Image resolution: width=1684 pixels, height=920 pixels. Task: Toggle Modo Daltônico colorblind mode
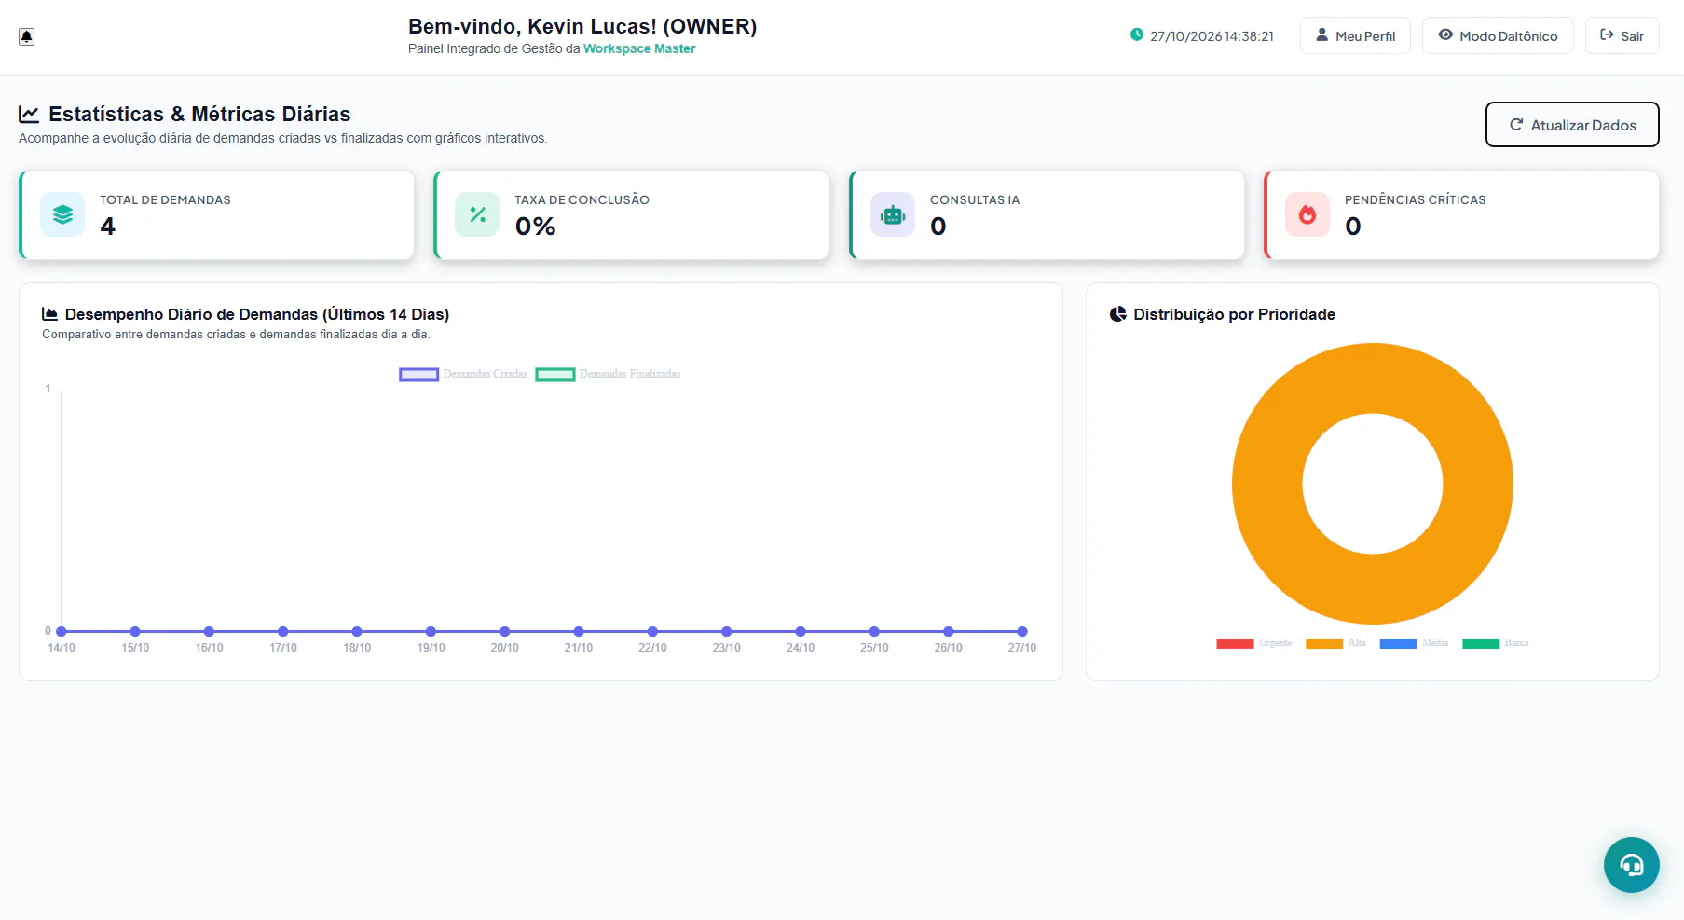1498,35
